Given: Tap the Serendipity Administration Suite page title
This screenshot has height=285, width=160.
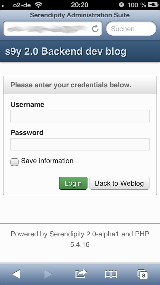Looking at the screenshot, I should [80, 15].
